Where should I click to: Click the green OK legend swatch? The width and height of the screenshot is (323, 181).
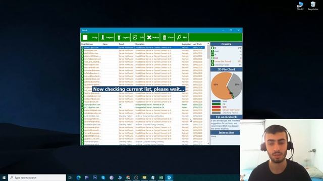coord(216,104)
